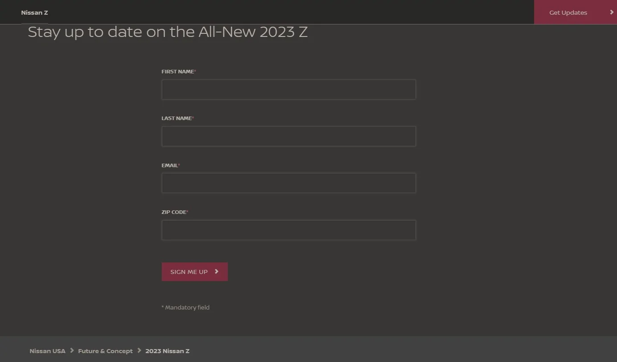617x362 pixels.
Task: Open the Nissan Z tab
Action: coord(34,12)
